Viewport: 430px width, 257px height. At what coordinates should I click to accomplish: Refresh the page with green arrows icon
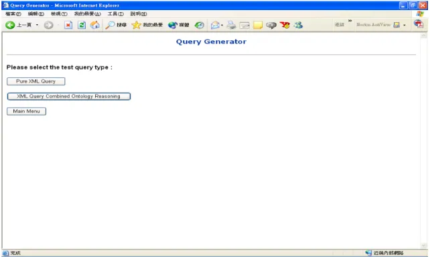point(82,25)
